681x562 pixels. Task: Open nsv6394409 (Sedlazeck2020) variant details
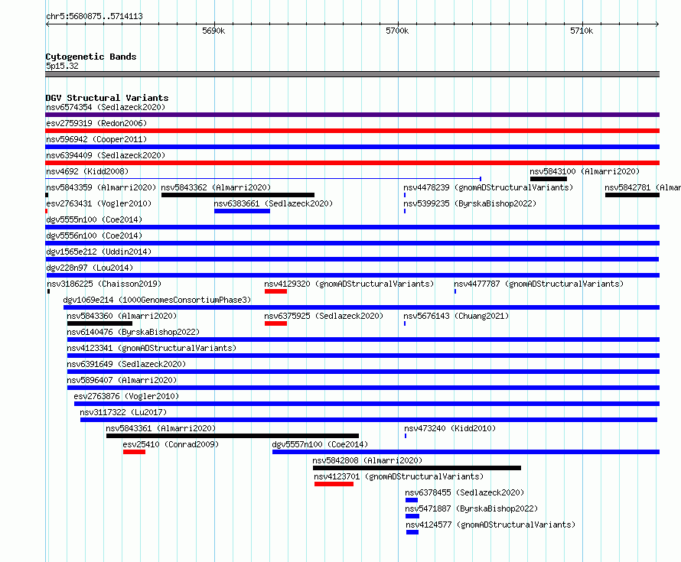[x=106, y=155]
